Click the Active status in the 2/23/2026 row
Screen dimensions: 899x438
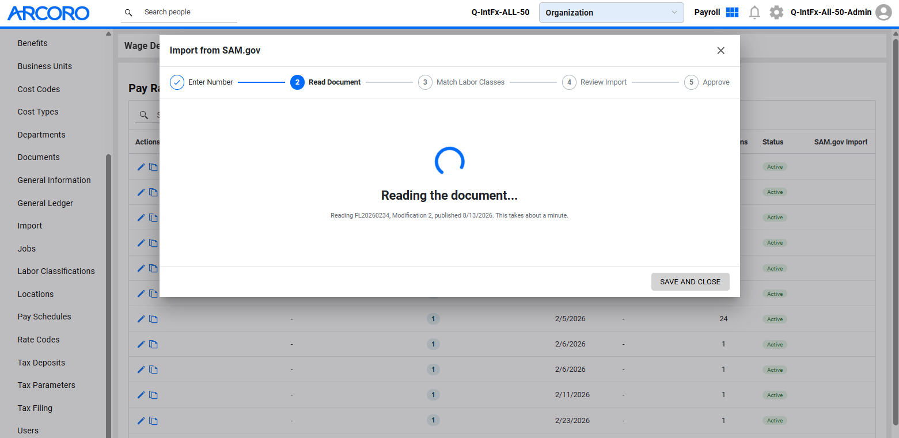point(775,421)
